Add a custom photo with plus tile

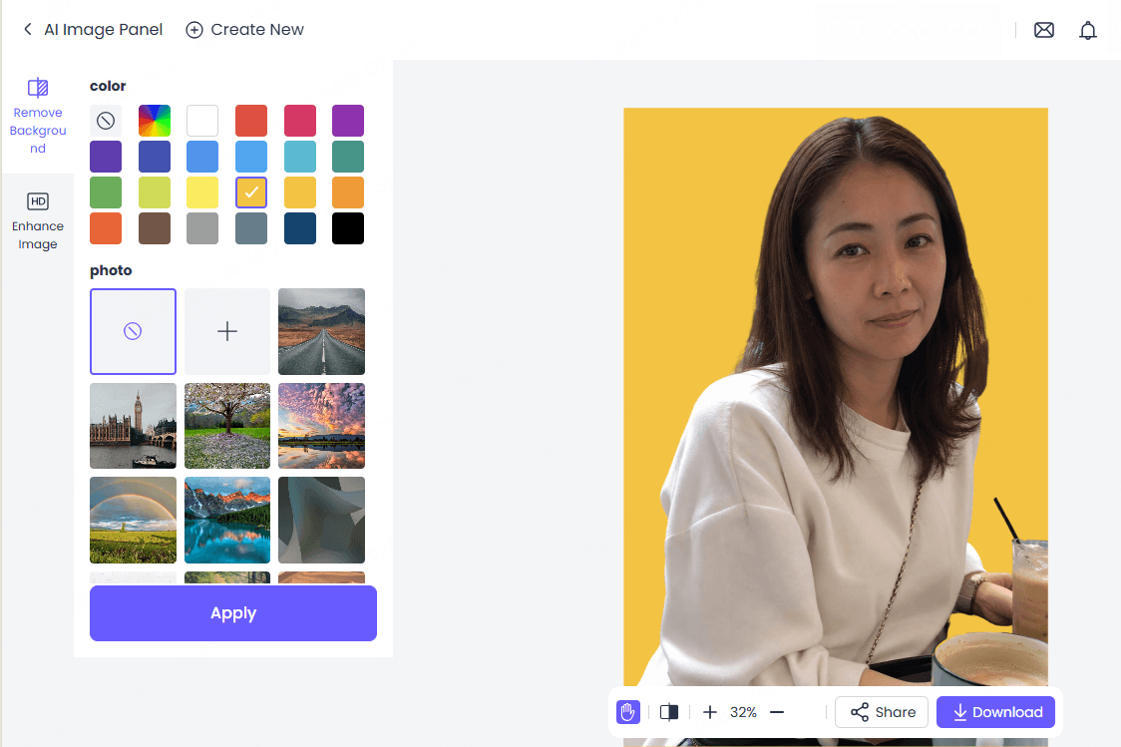(x=227, y=331)
